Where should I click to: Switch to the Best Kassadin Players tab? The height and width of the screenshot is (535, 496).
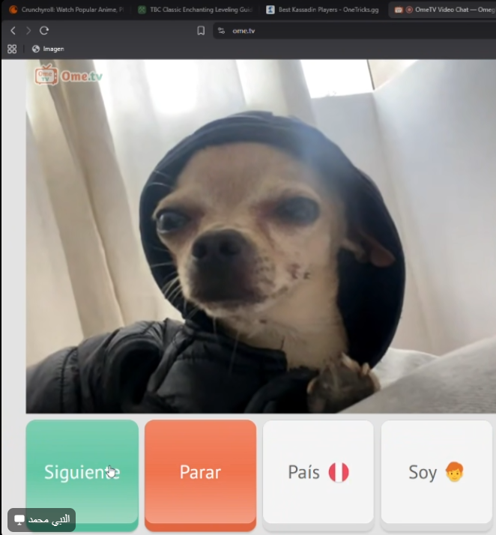pyautogui.click(x=323, y=10)
